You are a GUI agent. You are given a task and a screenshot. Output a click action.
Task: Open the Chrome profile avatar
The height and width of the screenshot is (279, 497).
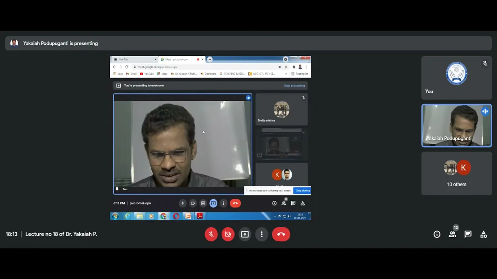tap(300, 67)
